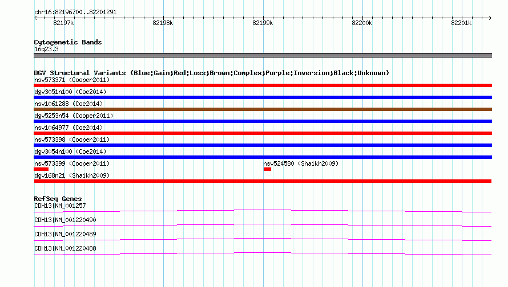The image size is (508, 287).
Task: Click the gray 16q23.3 cytogenetic band bar
Action: click(x=263, y=55)
